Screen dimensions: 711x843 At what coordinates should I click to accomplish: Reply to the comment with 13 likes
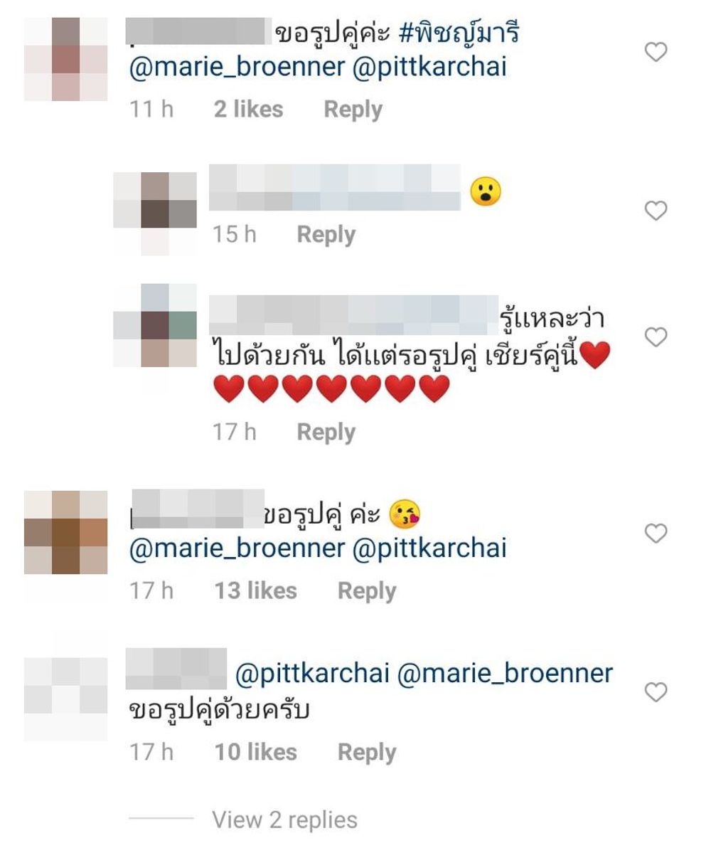(x=367, y=591)
